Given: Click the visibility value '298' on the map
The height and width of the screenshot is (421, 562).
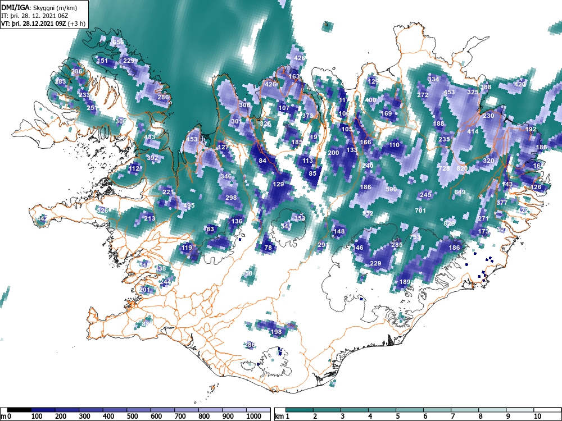Looking at the screenshot, I should (x=231, y=197).
